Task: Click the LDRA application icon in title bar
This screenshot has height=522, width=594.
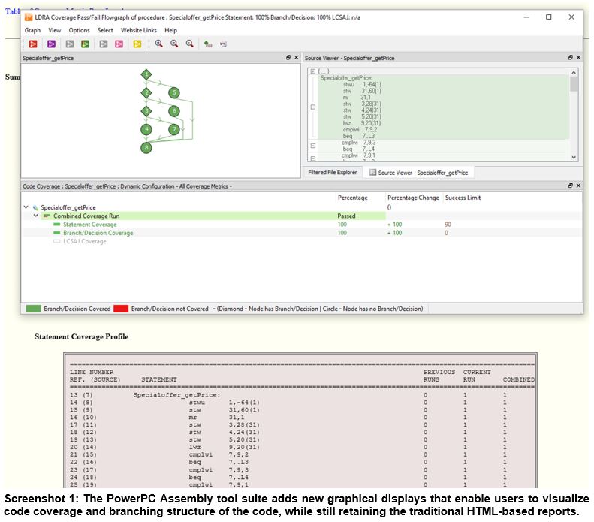Action: [x=29, y=17]
